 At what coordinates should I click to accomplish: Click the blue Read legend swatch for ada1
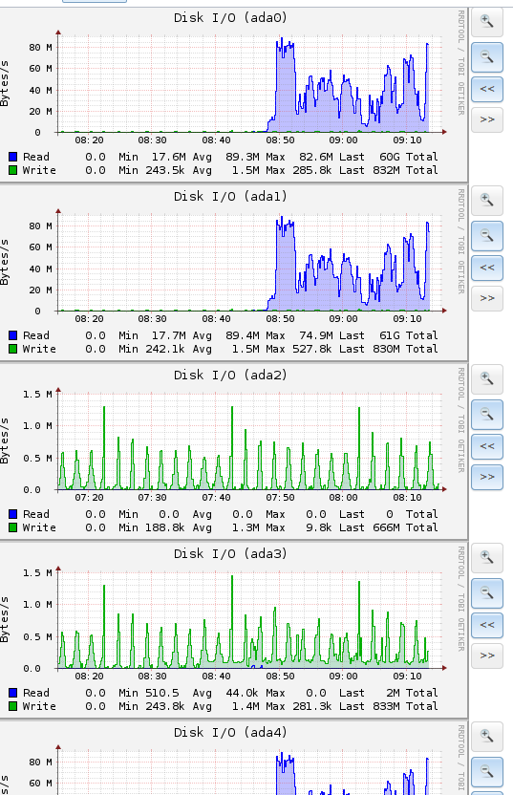[12, 335]
